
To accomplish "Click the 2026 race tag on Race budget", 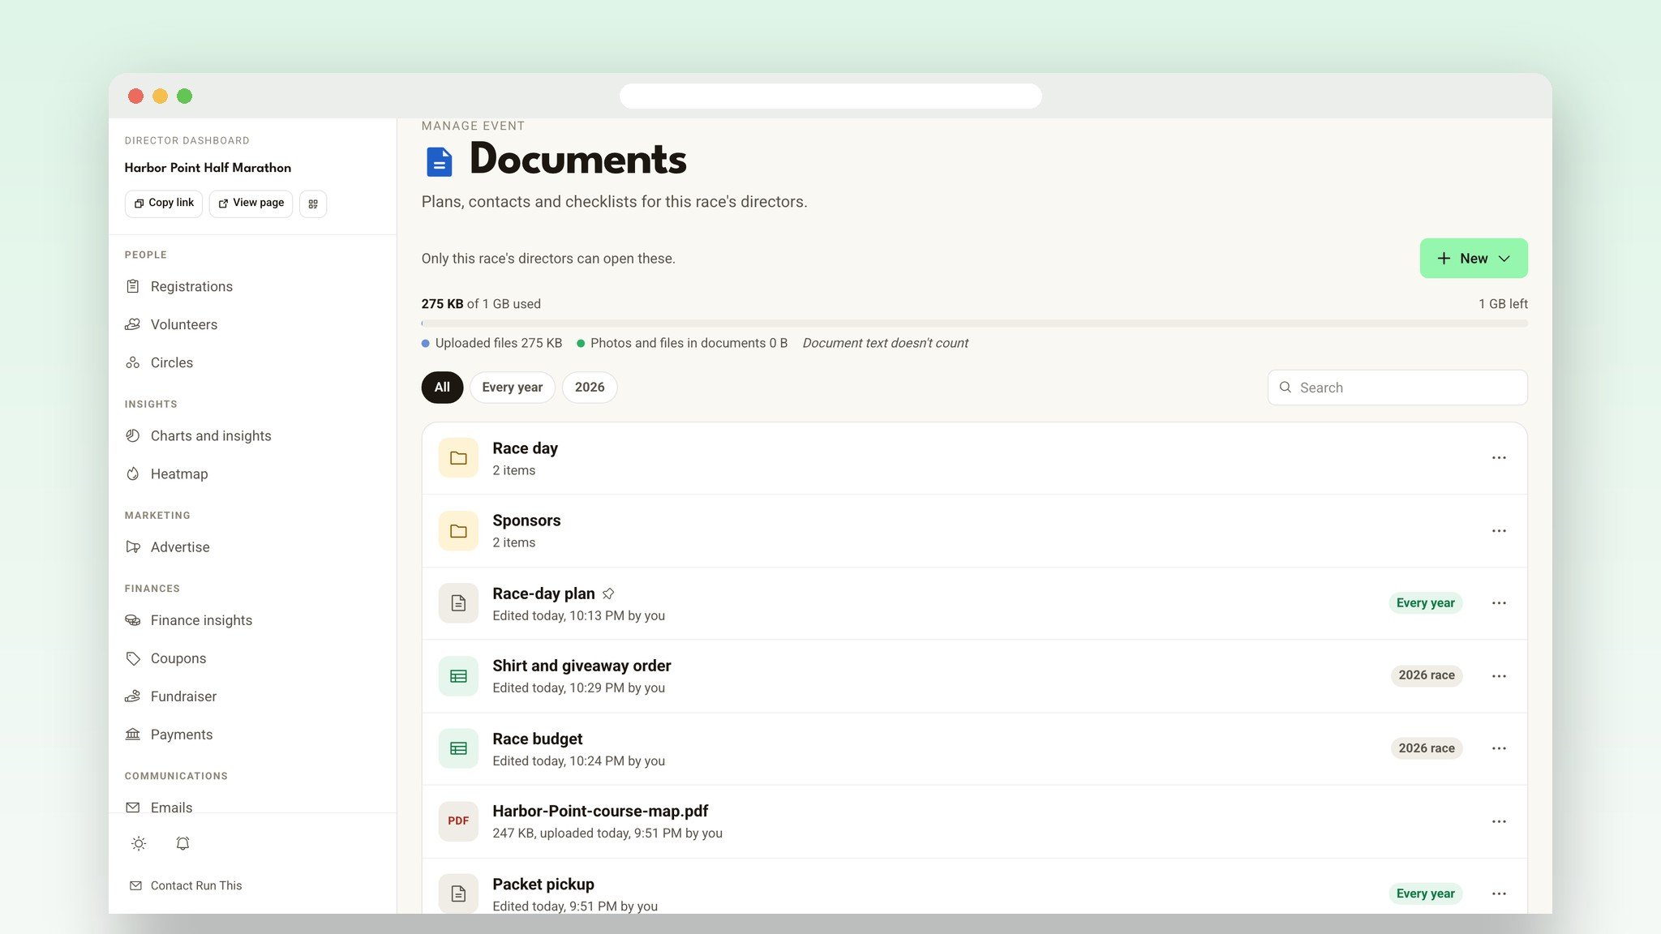I will [x=1426, y=748].
